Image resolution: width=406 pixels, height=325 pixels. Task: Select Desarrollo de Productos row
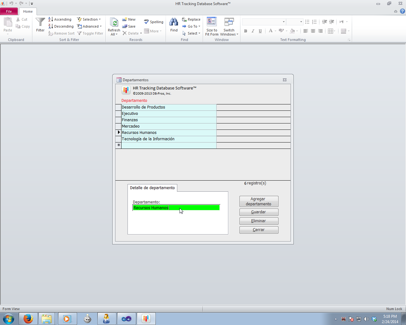tap(169, 107)
